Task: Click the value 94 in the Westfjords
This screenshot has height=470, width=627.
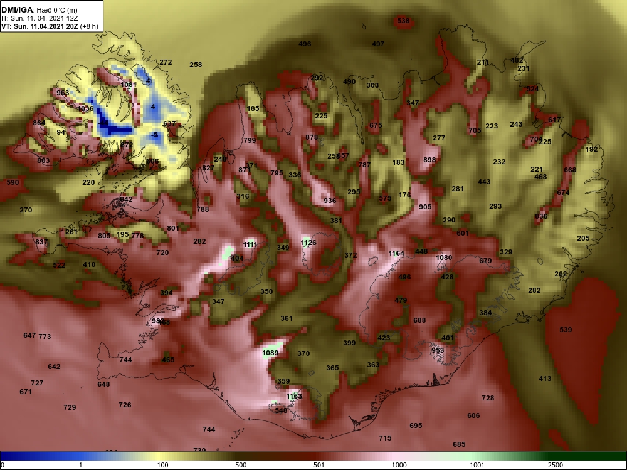Action: coord(61,132)
